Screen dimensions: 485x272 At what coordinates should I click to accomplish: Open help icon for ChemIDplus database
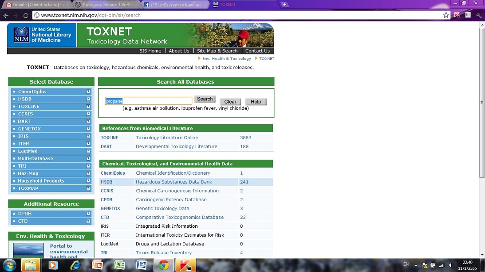(x=88, y=92)
